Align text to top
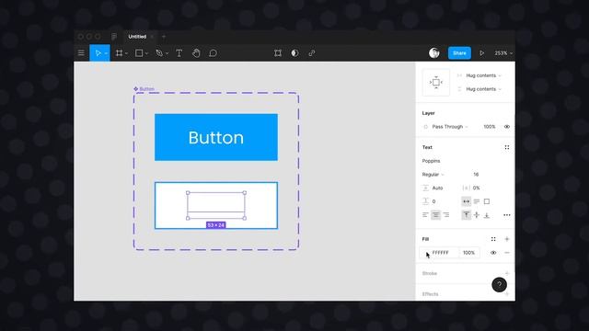This screenshot has height=331, width=589. [467, 215]
